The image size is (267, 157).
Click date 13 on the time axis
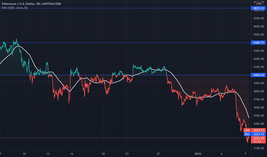48,154
